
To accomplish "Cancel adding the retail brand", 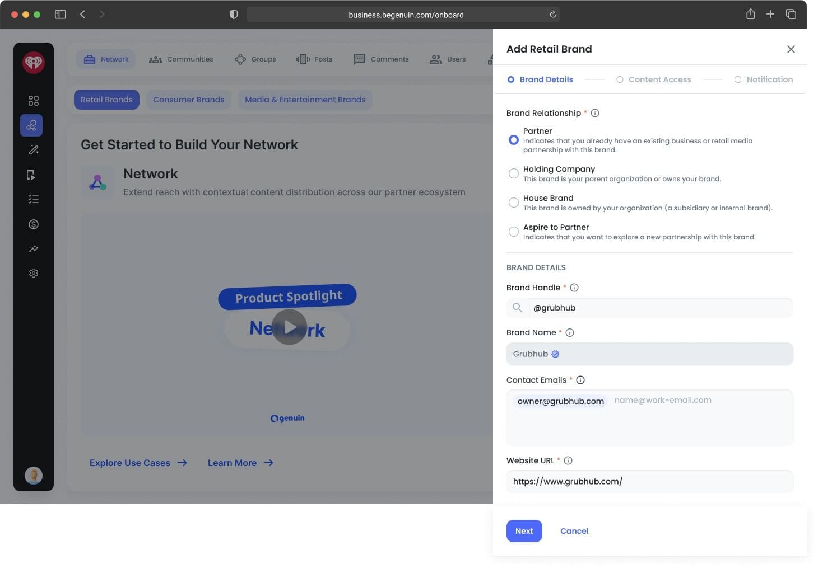I will 574,531.
